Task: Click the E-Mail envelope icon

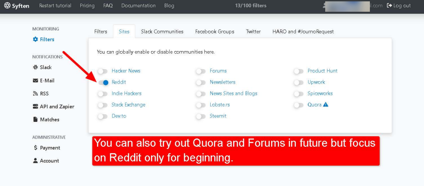Action: [36, 81]
